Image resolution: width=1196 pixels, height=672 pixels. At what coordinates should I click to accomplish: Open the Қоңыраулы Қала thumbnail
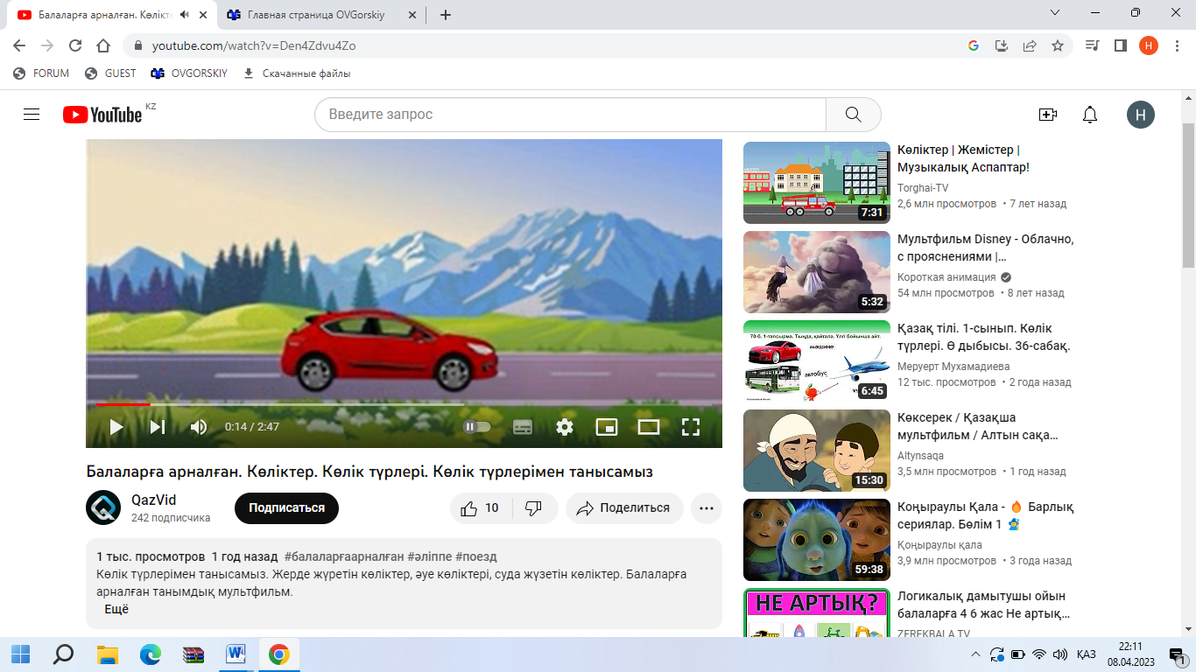816,540
